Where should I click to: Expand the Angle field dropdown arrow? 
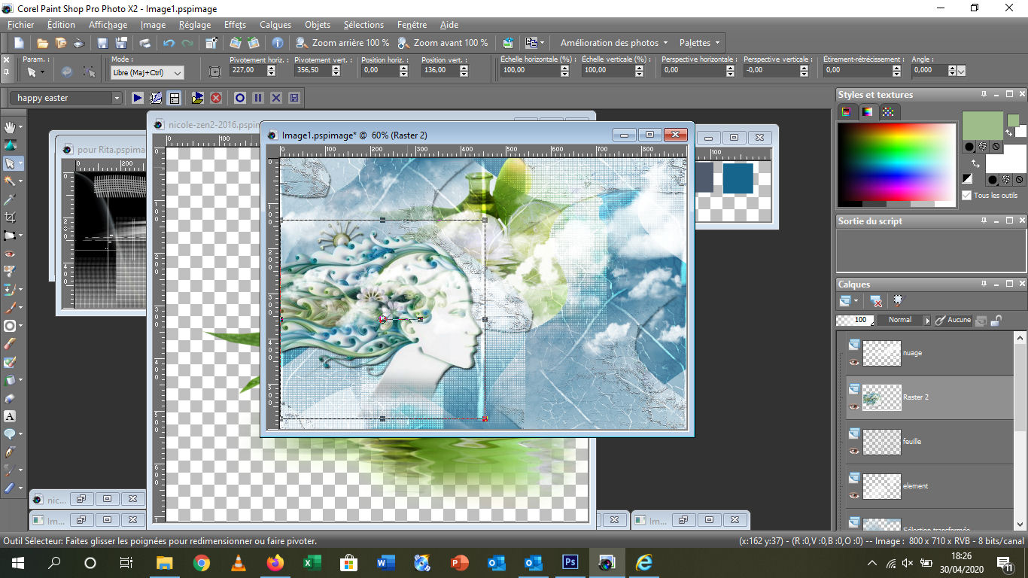pyautogui.click(x=961, y=71)
